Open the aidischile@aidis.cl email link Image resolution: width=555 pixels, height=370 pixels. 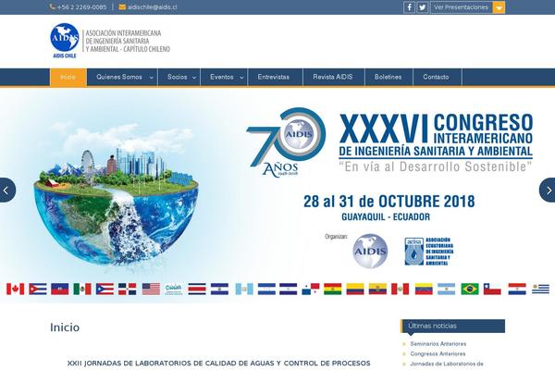tap(153, 6)
